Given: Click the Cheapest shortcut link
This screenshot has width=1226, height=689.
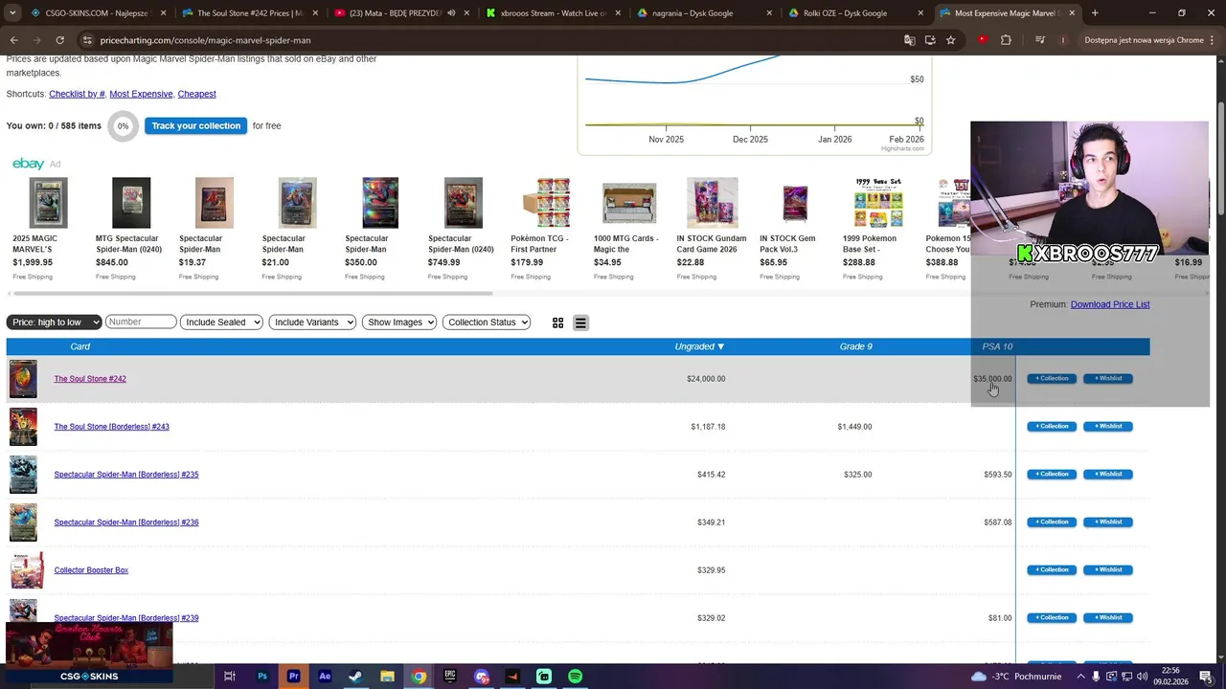Looking at the screenshot, I should (x=196, y=94).
